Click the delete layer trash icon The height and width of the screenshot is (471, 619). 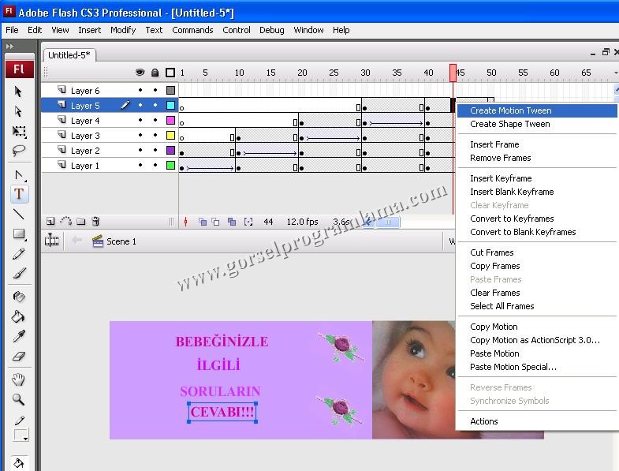point(95,222)
